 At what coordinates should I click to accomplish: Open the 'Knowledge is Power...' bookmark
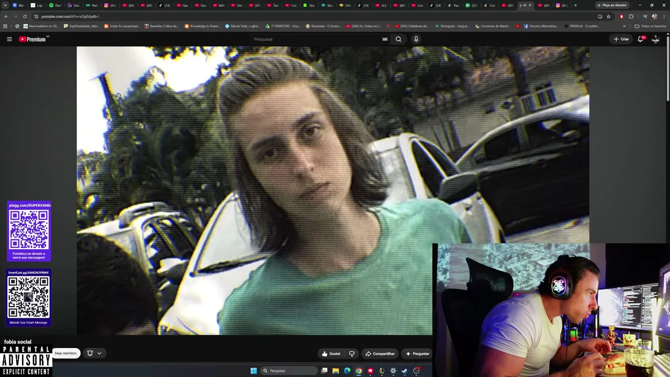click(x=202, y=26)
